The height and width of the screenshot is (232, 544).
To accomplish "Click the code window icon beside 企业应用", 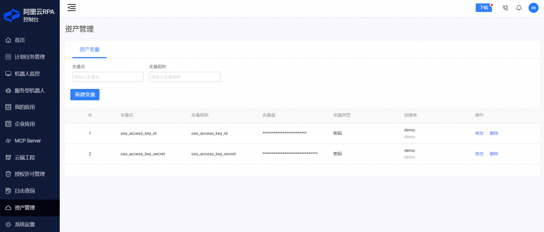I will 8,124.
